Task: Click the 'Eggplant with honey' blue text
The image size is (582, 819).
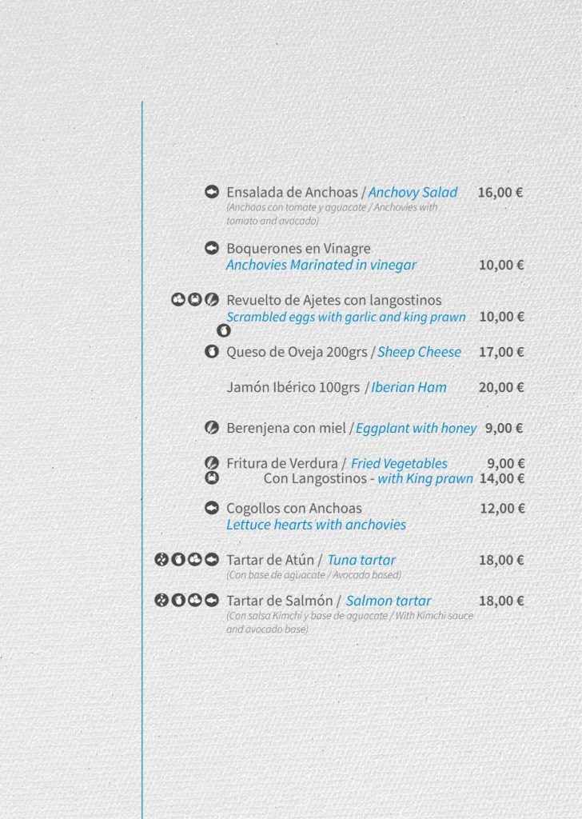Action: pos(416,429)
